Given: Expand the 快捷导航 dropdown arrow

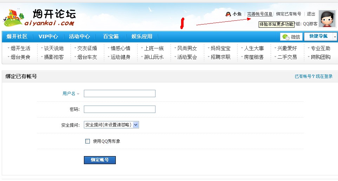Looking at the screenshot, I should pyautogui.click(x=335, y=37).
